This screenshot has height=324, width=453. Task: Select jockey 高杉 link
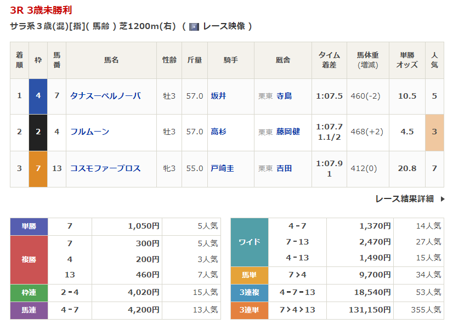point(218,132)
